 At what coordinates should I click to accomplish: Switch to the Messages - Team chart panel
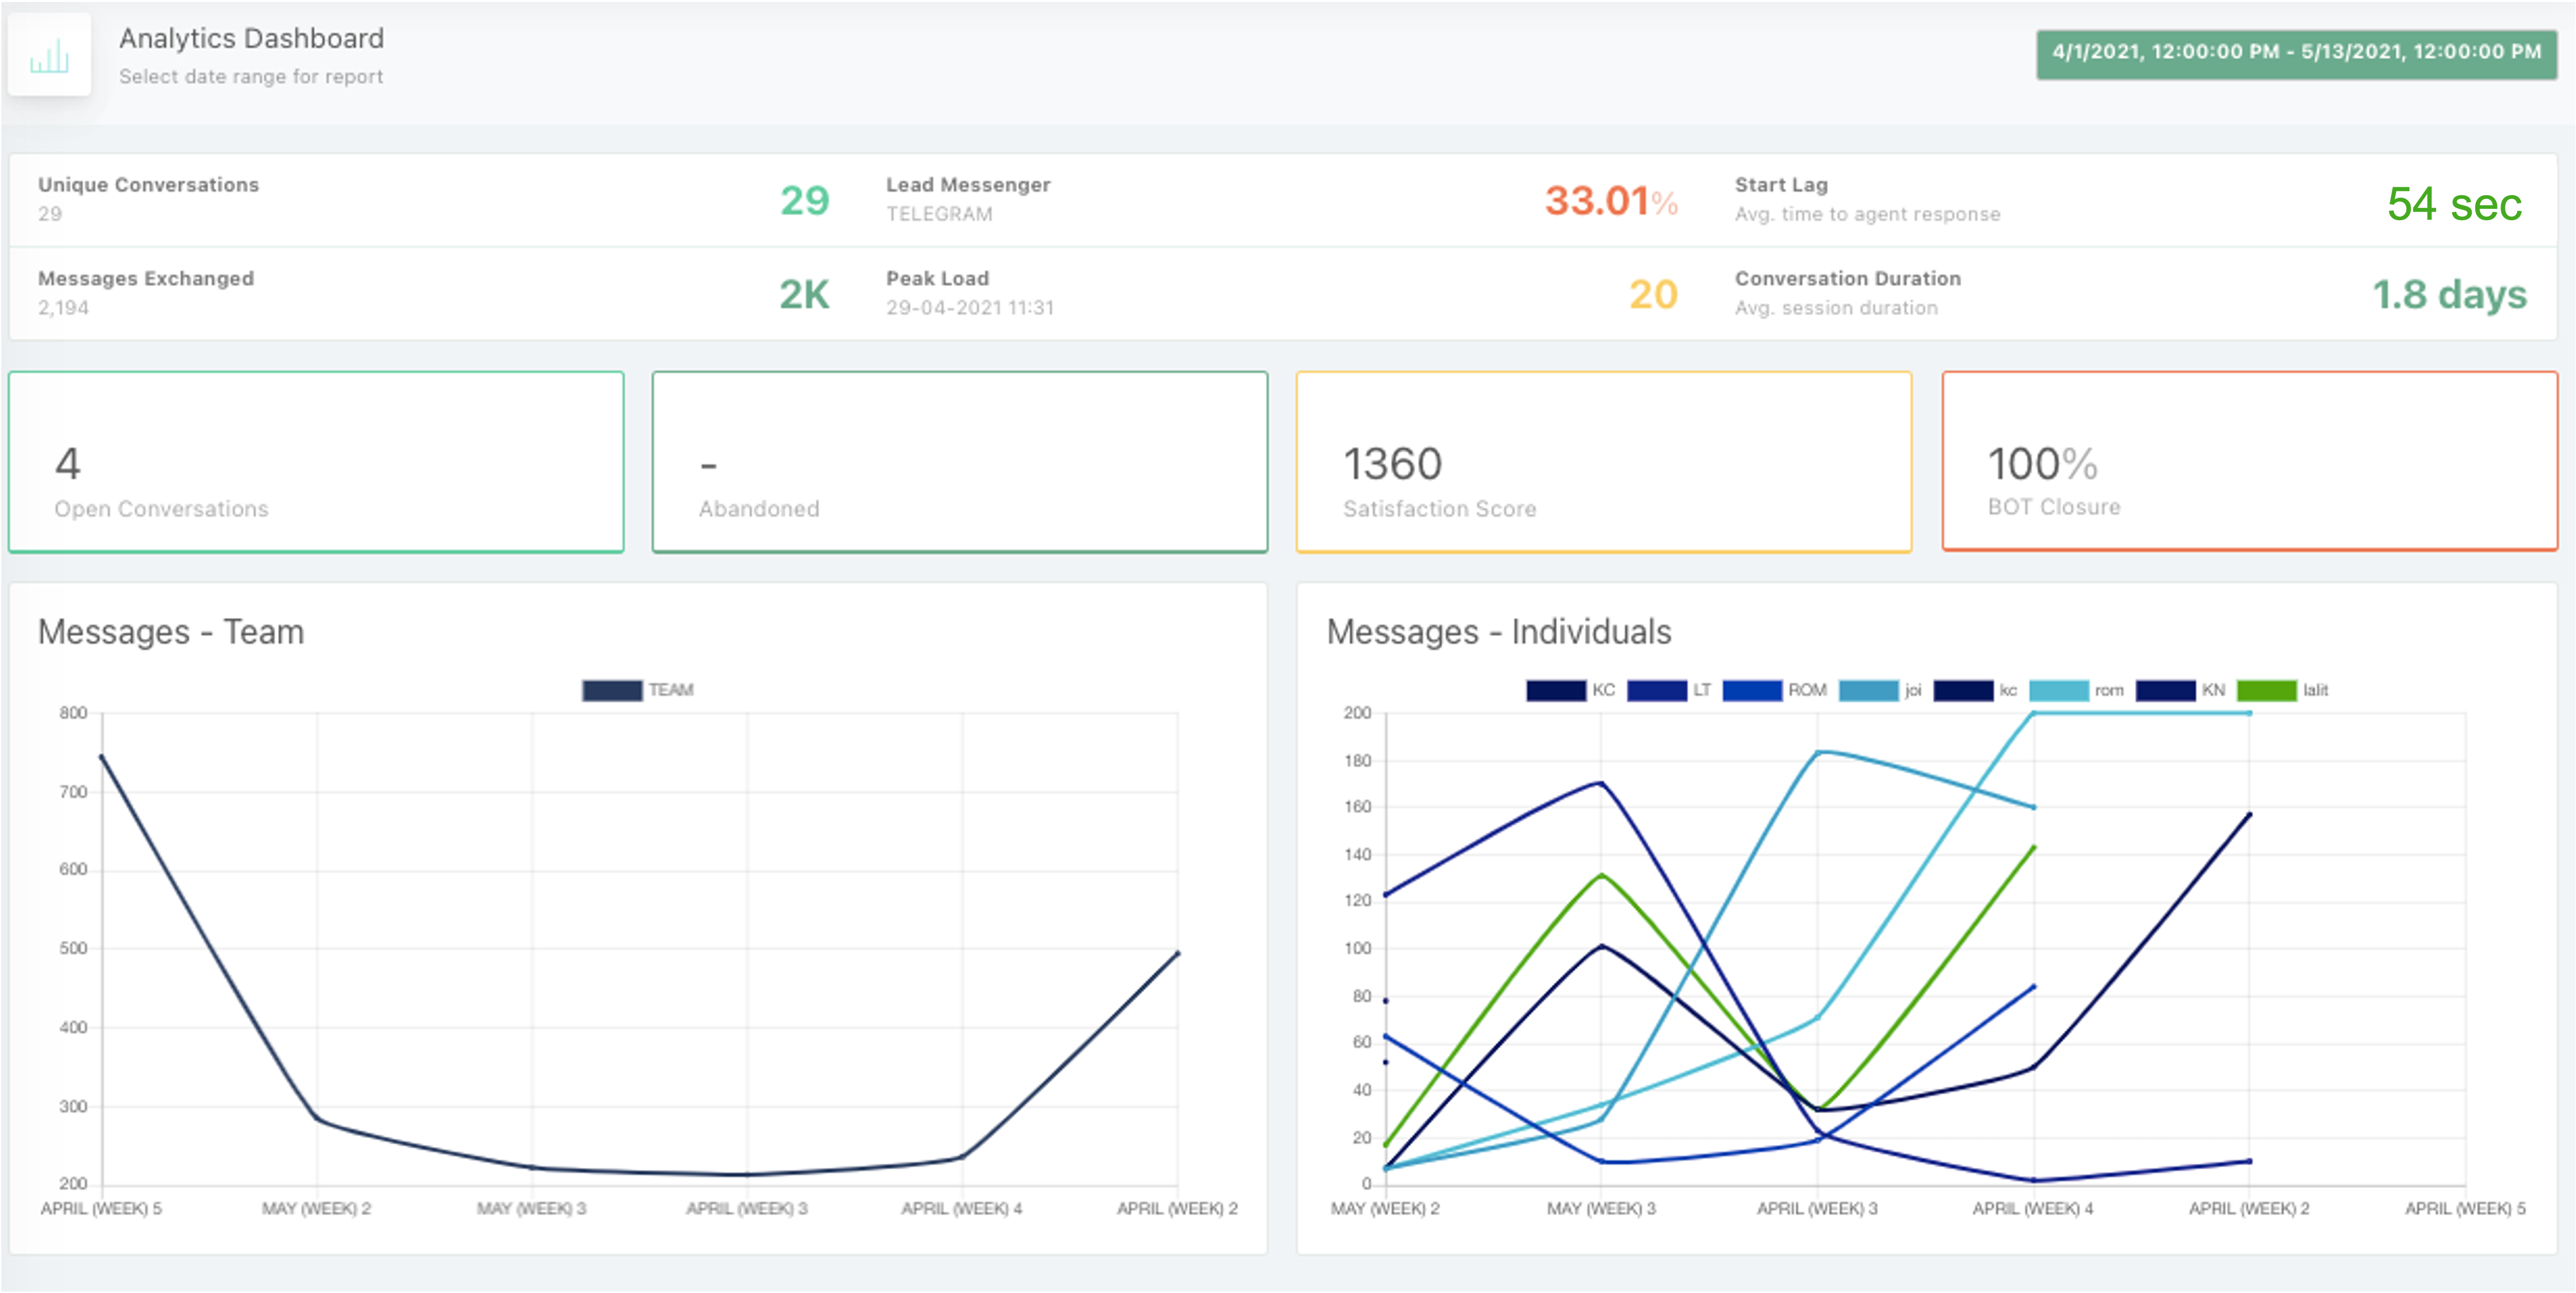[x=170, y=631]
